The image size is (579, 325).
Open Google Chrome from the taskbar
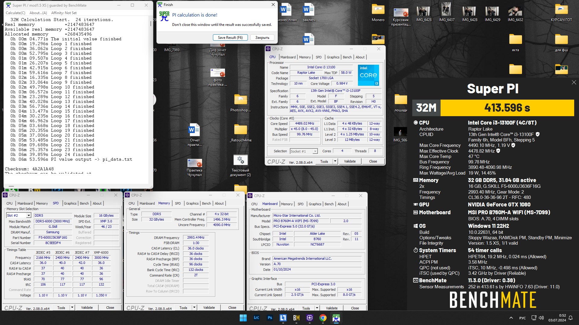click(323, 318)
